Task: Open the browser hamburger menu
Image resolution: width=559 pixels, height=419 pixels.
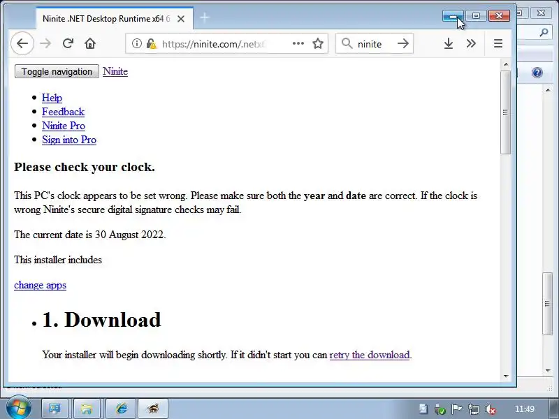Action: point(498,43)
